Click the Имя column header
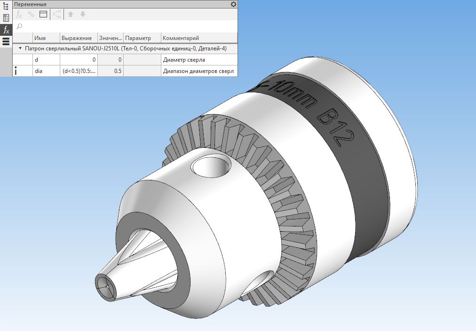 coord(46,38)
